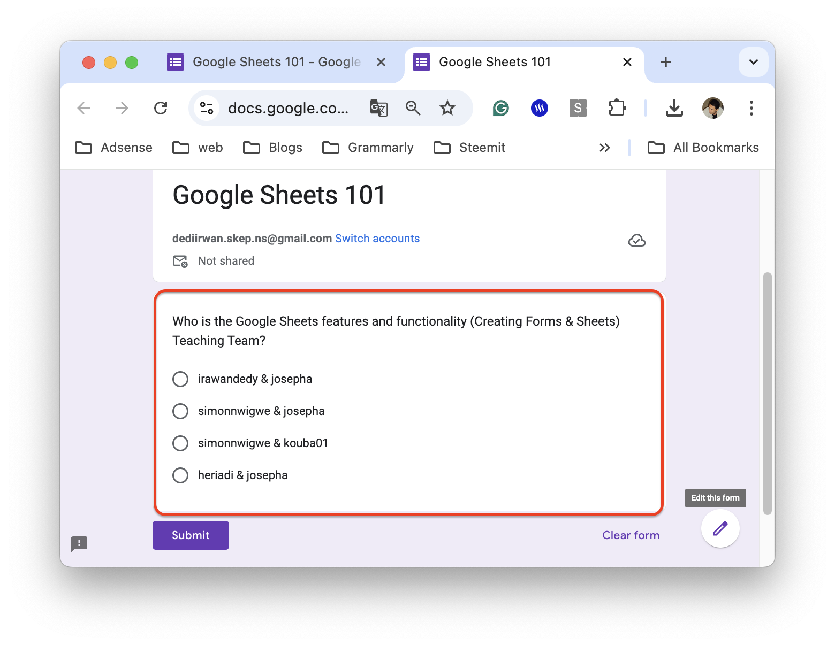Image resolution: width=835 pixels, height=646 pixels.
Task: Show hidden bookmarks with the chevron
Action: (605, 148)
